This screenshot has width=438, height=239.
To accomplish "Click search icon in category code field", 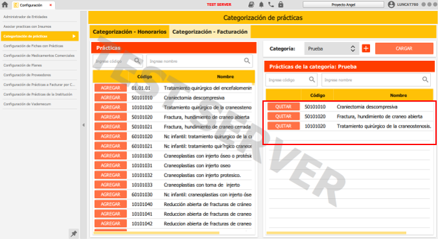I will pos(312,80).
